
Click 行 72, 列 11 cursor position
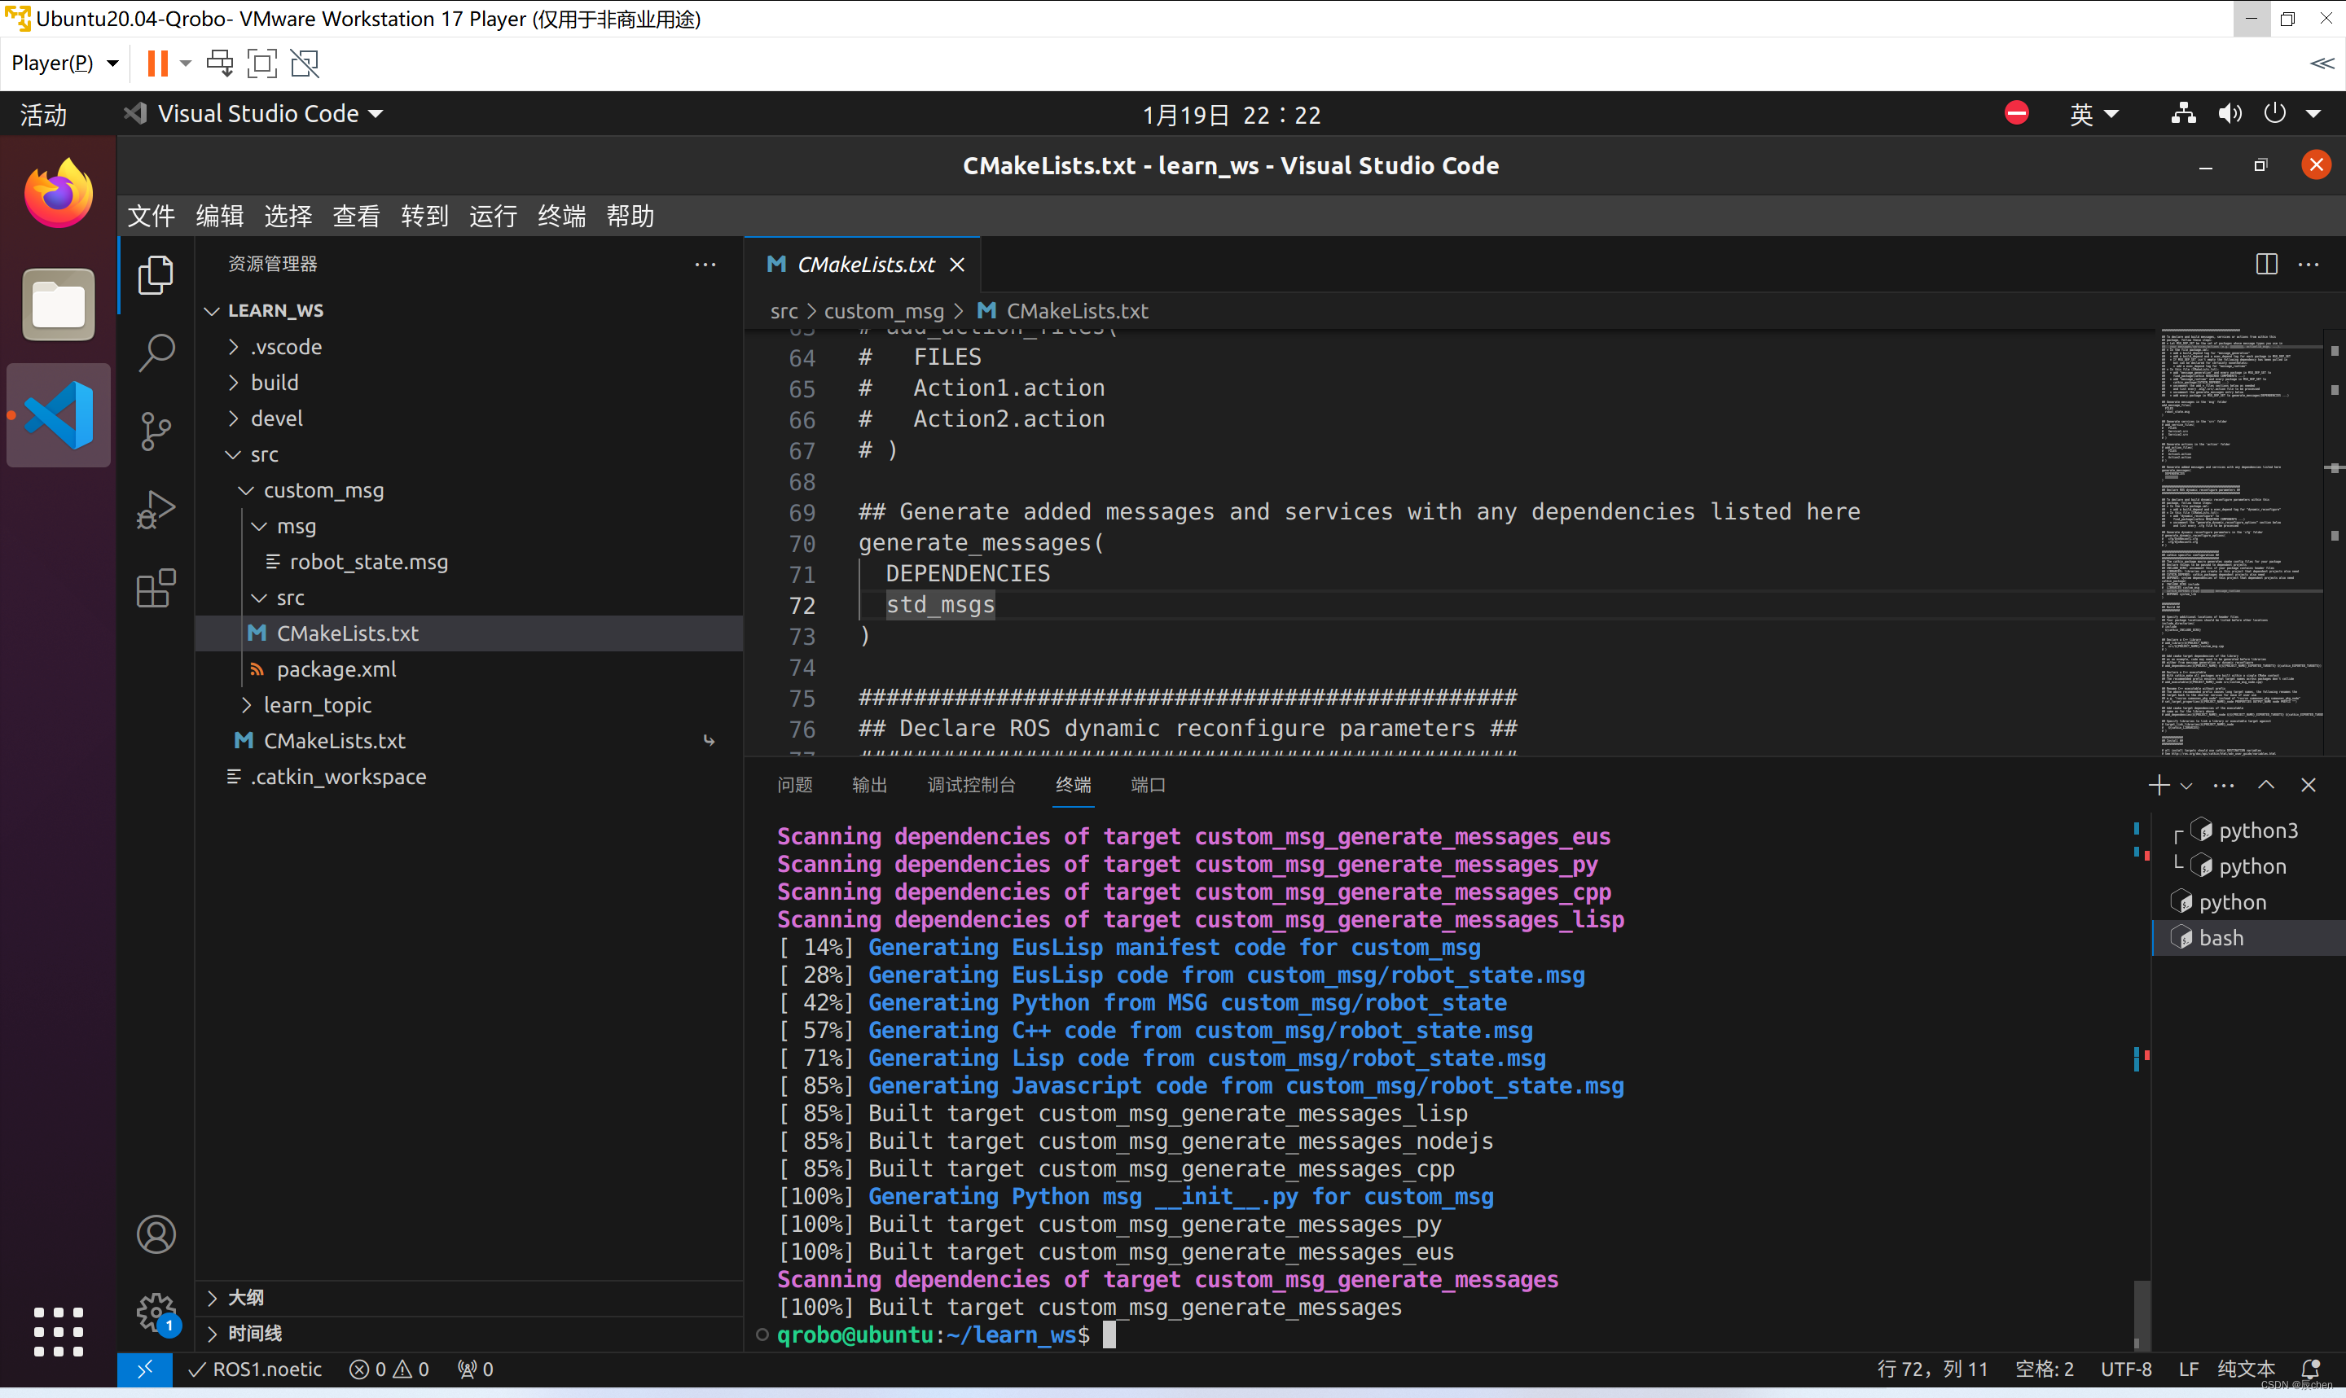click(1931, 1369)
